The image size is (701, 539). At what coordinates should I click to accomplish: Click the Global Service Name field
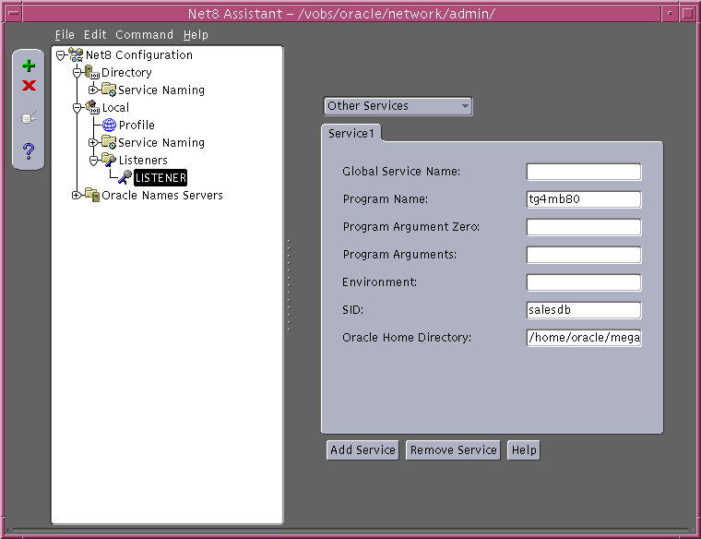[583, 172]
